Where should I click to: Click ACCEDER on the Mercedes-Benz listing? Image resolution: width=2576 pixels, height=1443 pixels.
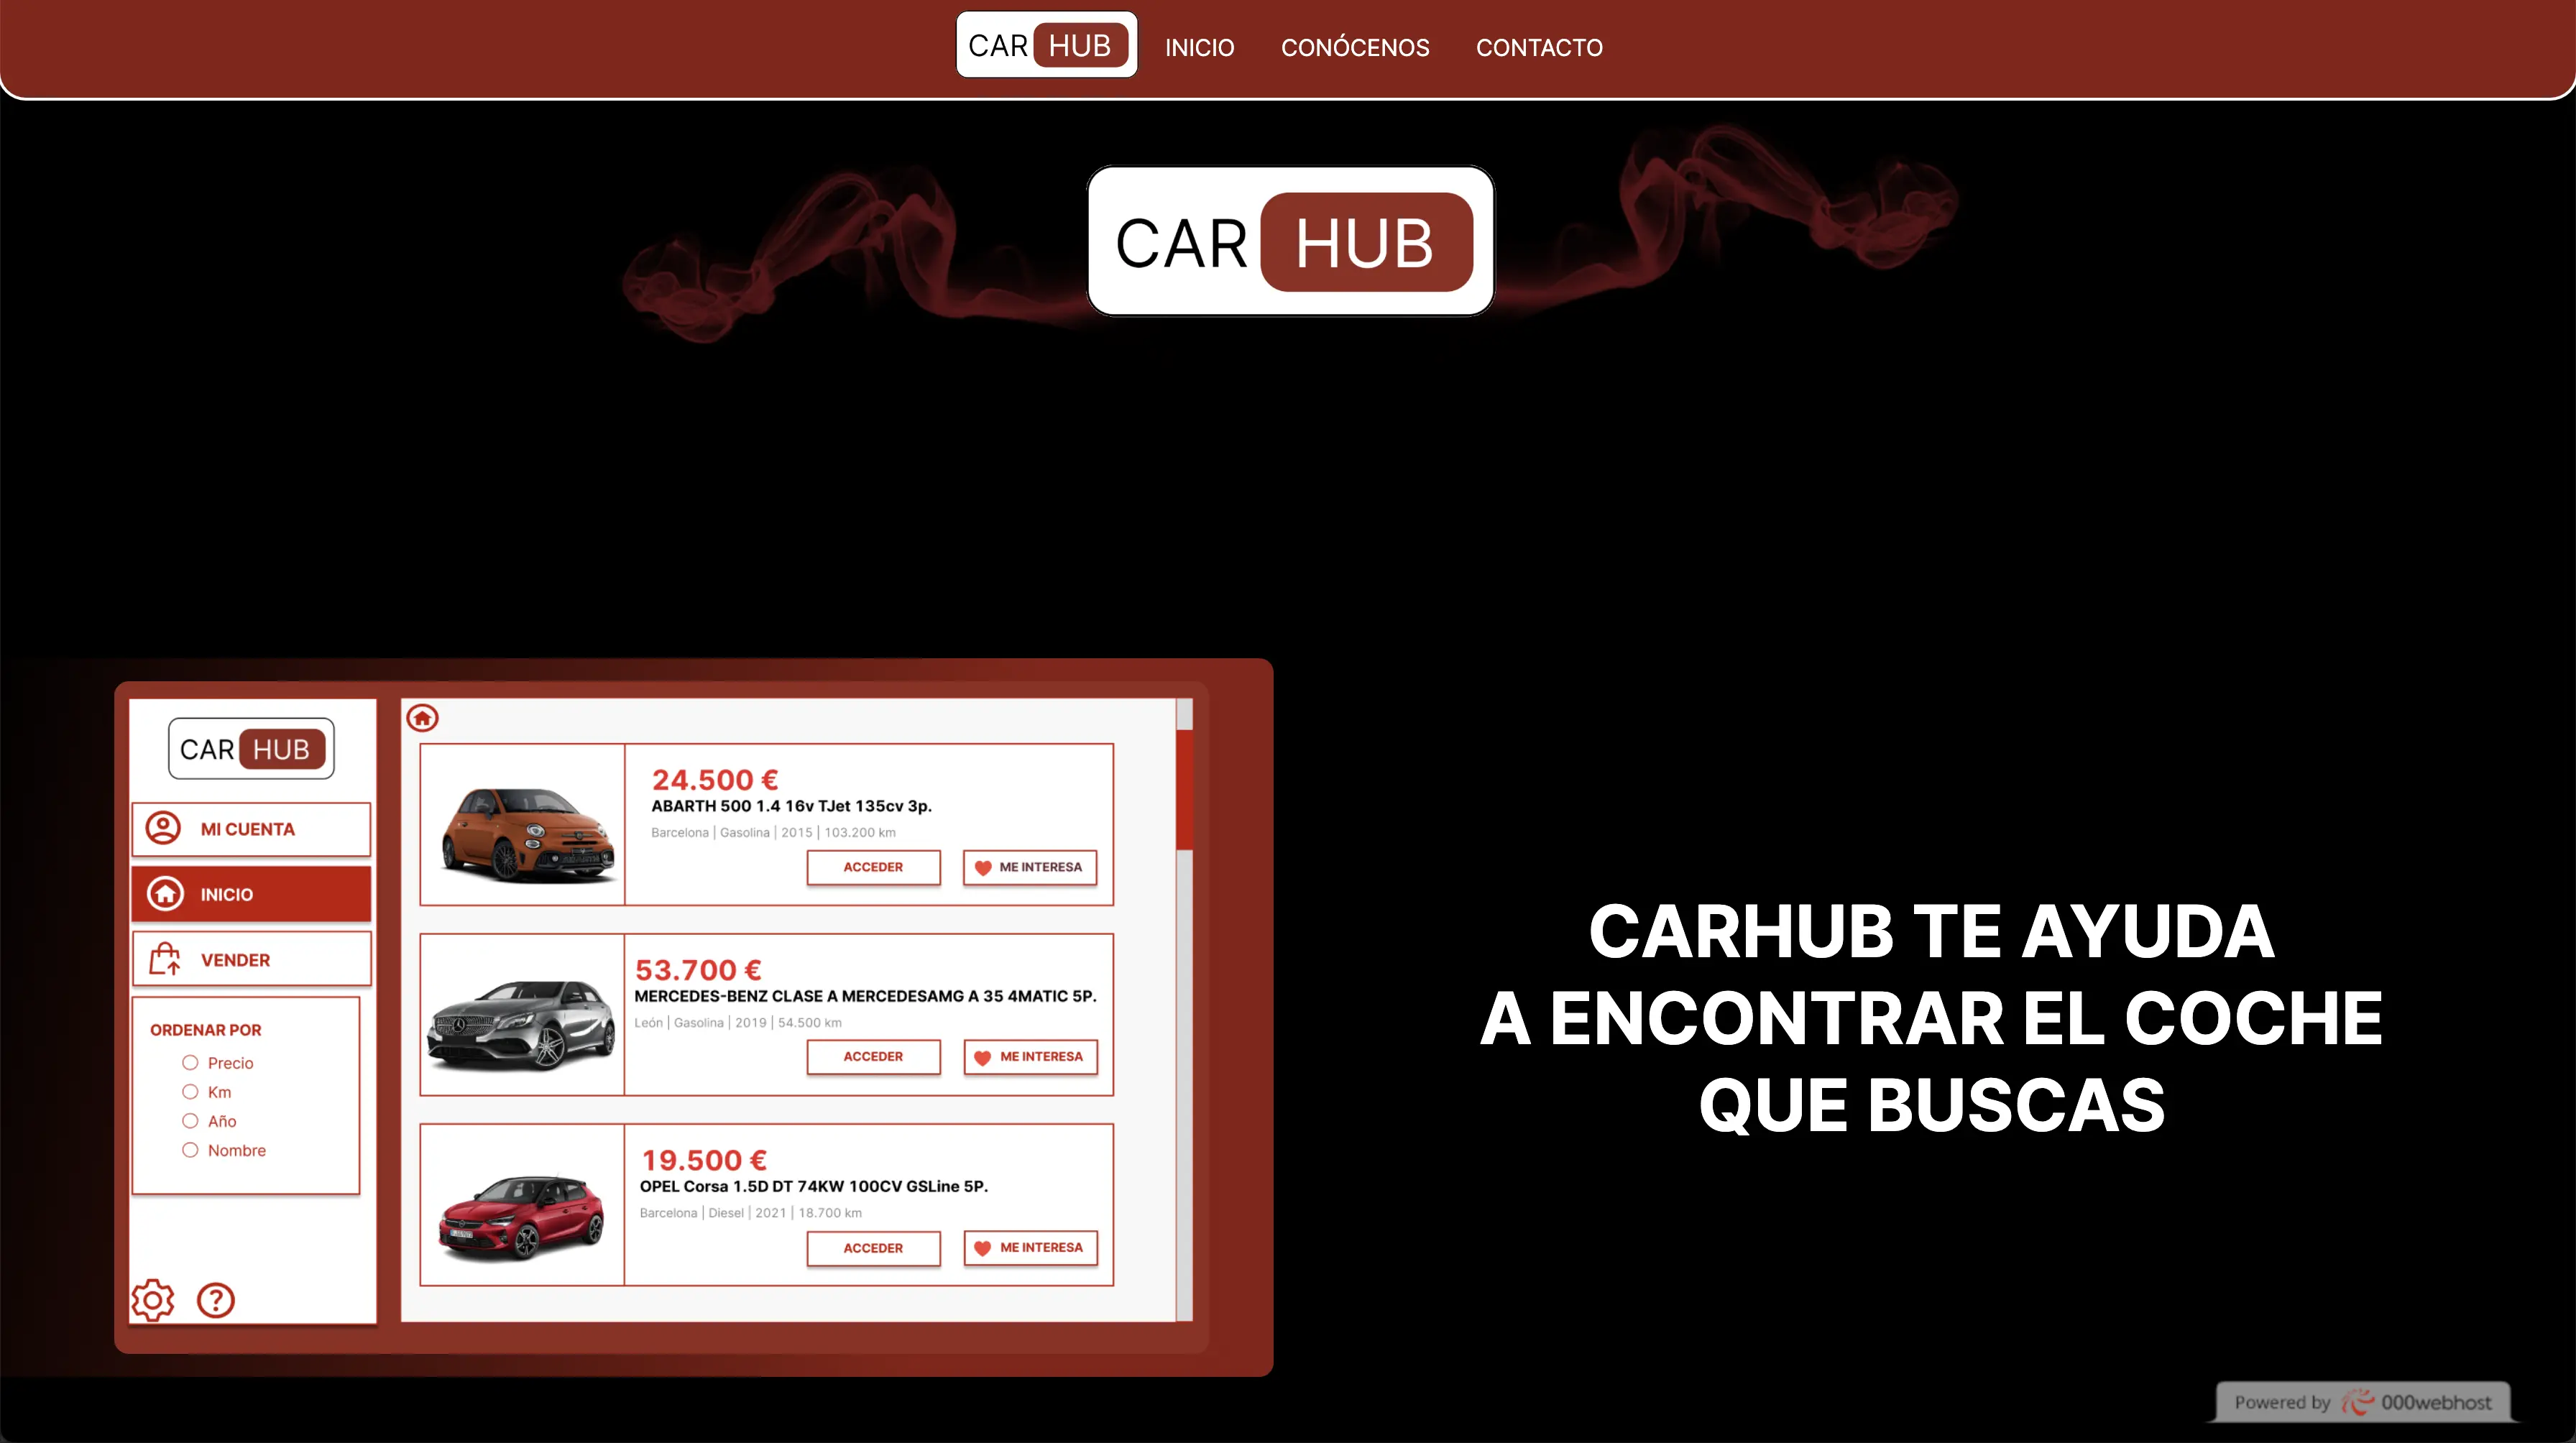(x=873, y=1057)
